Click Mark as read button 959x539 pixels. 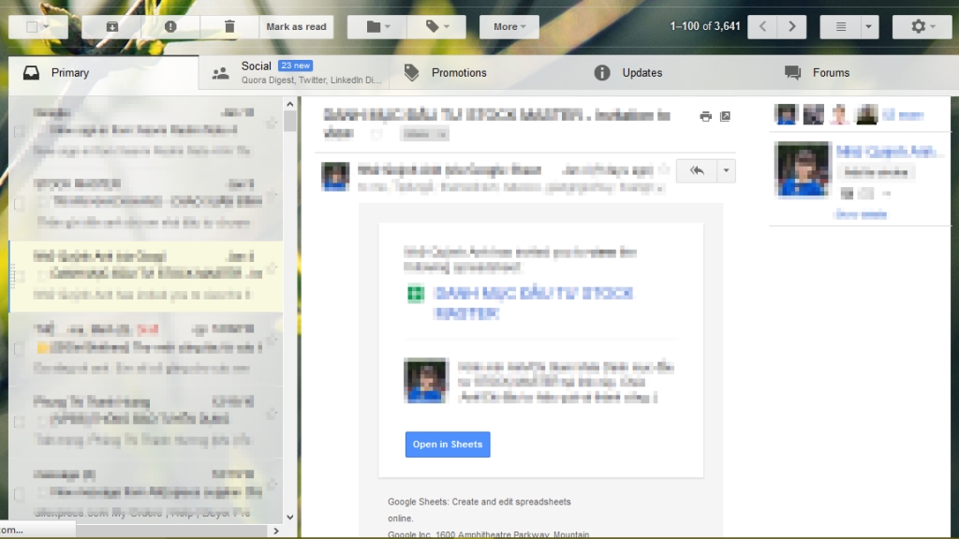(296, 27)
